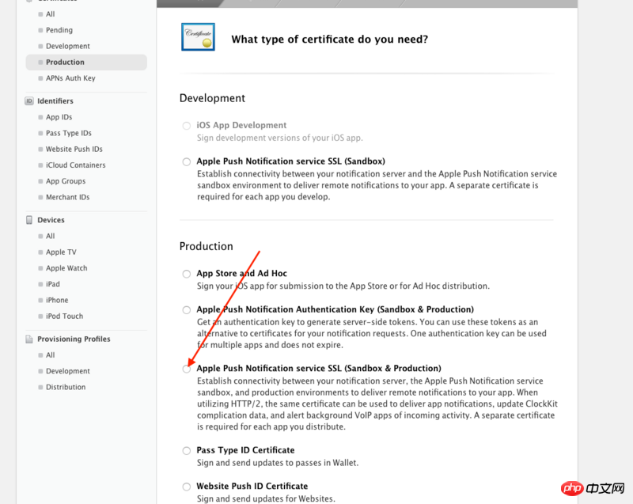
Task: Open All certificates in sidebar
Action: [51, 14]
